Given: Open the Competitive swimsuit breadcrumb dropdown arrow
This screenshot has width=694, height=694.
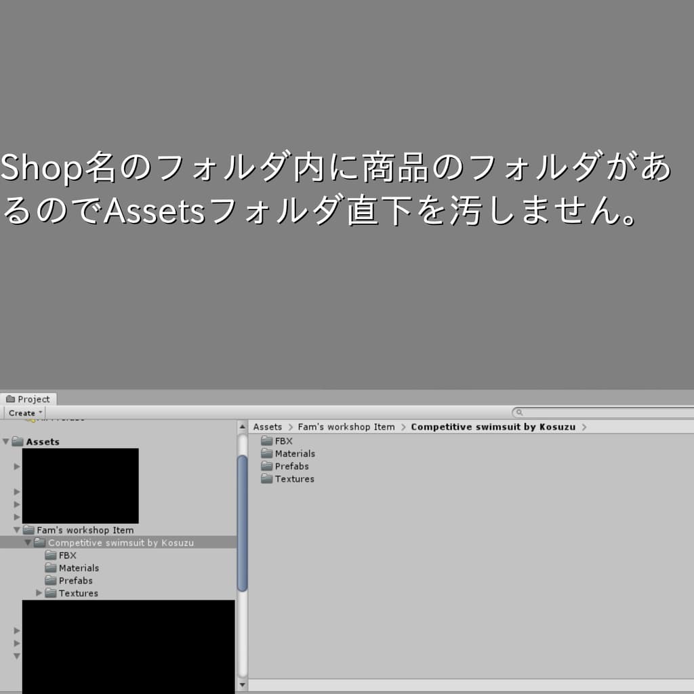Looking at the screenshot, I should point(584,427).
